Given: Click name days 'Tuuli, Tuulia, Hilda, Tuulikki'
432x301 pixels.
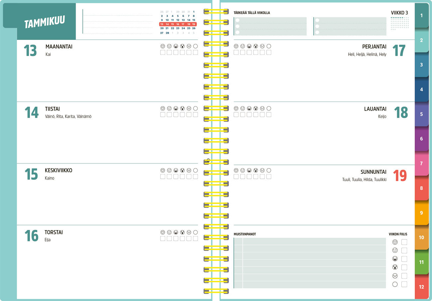Looking at the screenshot, I should coord(364,179).
